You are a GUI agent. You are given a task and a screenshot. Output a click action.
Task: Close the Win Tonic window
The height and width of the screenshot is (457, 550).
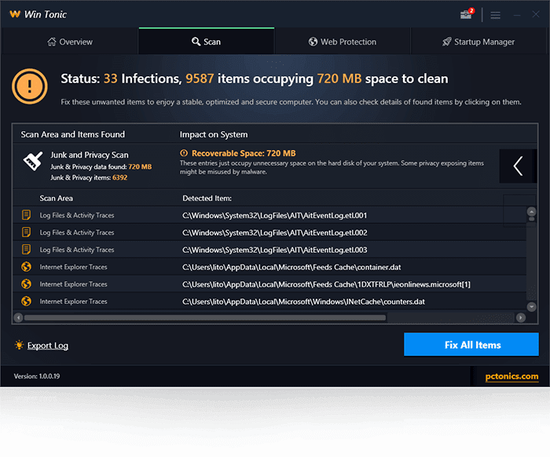pos(535,14)
